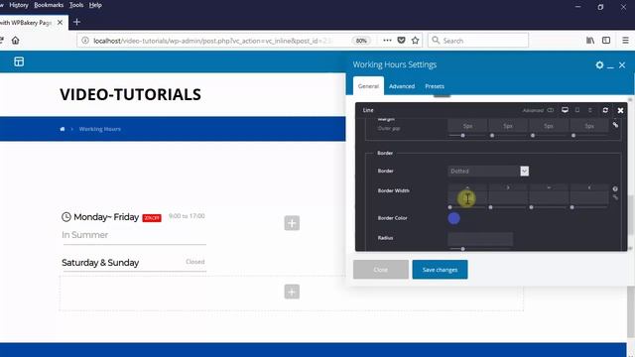Click the Save changes button

[x=440, y=270]
